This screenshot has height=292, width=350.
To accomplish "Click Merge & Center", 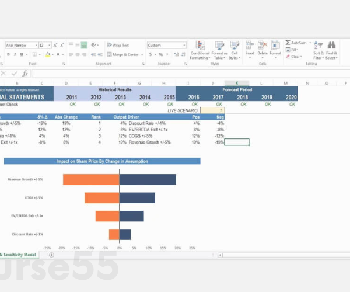I will pyautogui.click(x=123, y=54).
